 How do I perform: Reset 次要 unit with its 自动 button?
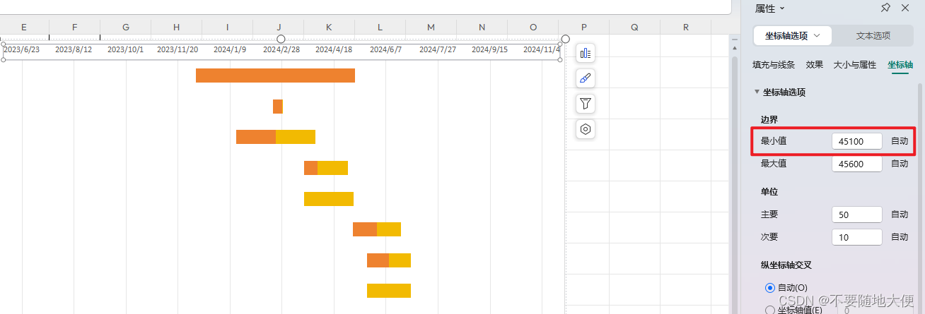[x=900, y=237]
